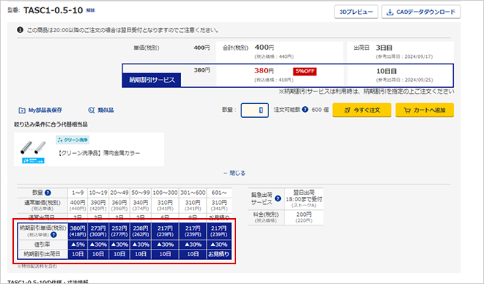Click the 10日目 discounted ship day
Screen dimensions: 484x284
tap(386, 71)
